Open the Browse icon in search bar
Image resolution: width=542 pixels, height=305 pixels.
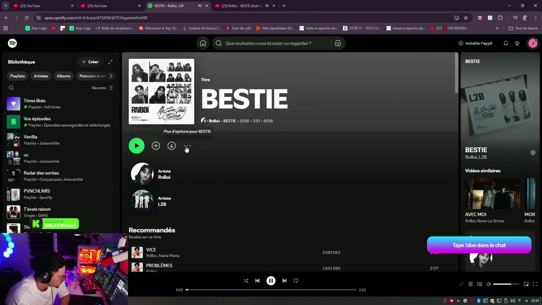[337, 43]
